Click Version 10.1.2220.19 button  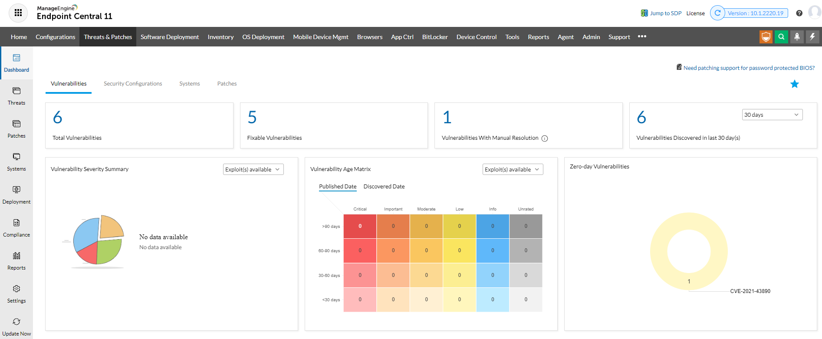click(x=756, y=13)
